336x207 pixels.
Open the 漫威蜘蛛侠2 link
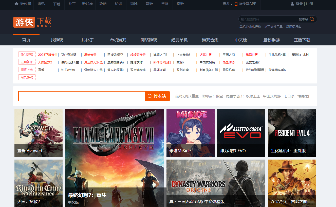116,62
